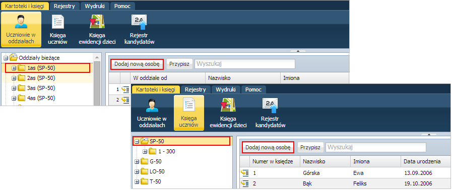The width and height of the screenshot is (452, 190).
Task: Collapse Oddziały bieżące tree node
Action: coord(6,58)
